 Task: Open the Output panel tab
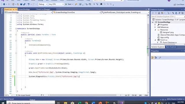pyautogui.click(x=32, y=100)
